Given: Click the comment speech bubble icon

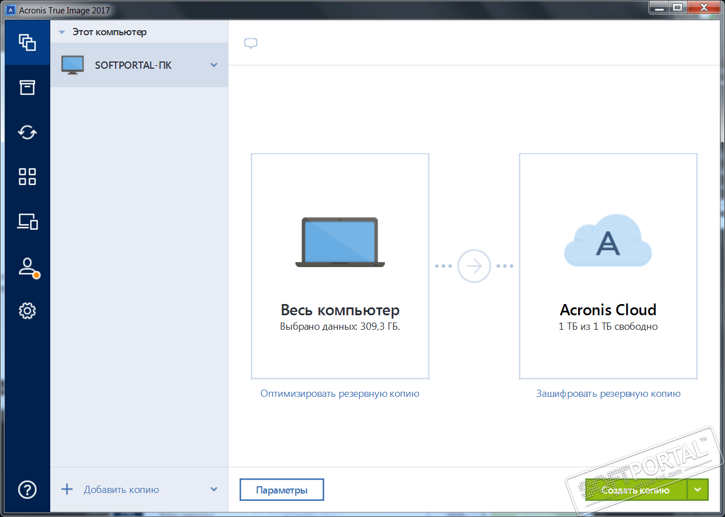Looking at the screenshot, I should (x=251, y=44).
